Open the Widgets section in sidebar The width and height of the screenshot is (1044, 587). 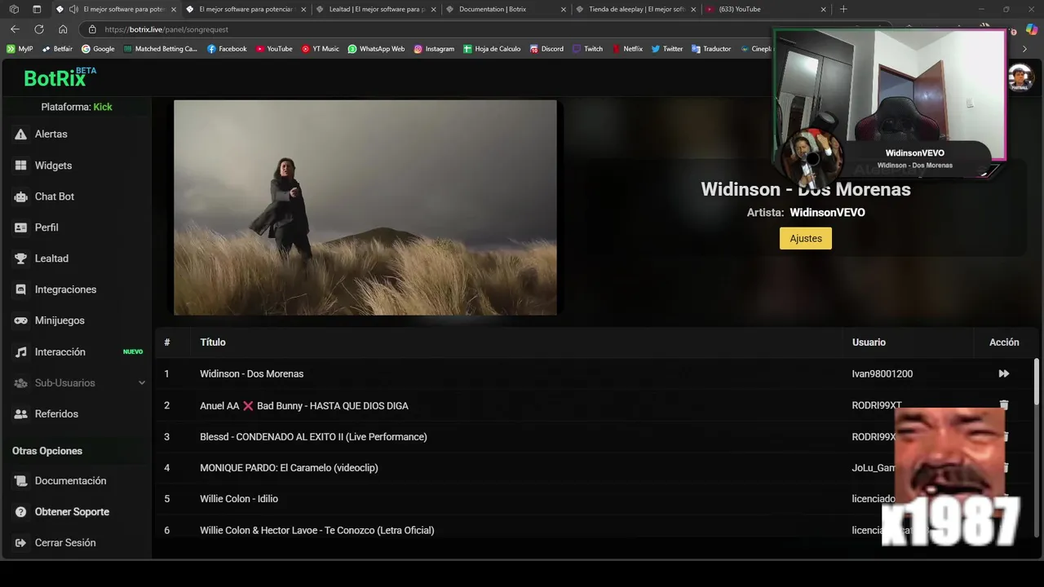[53, 166]
